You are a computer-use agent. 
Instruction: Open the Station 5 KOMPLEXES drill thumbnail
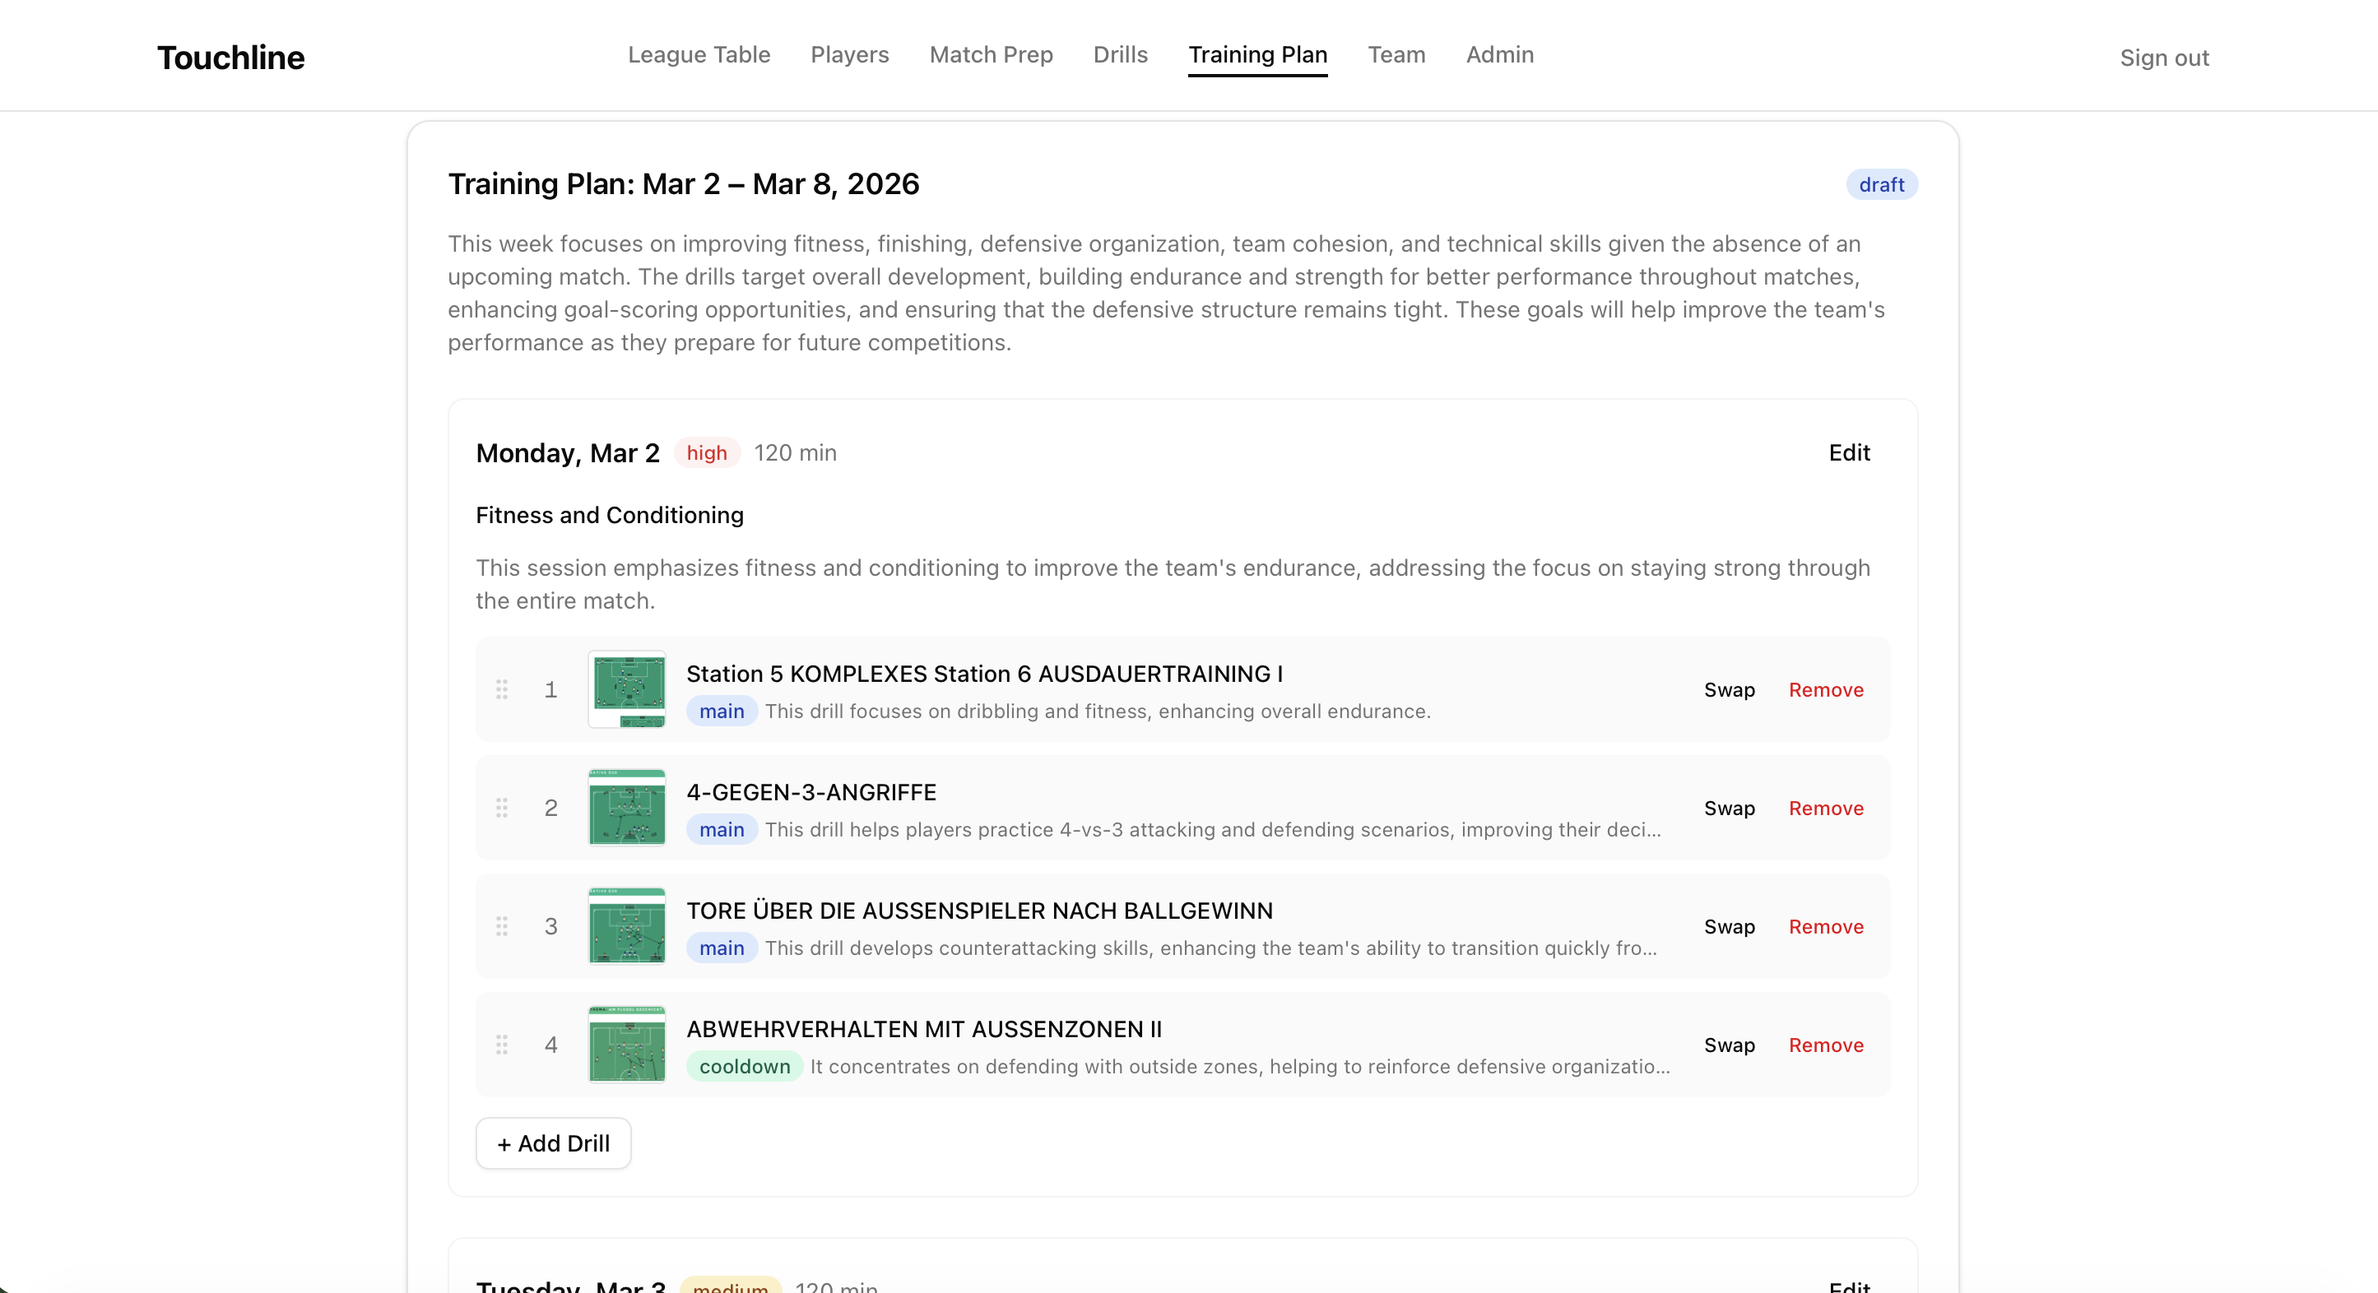(x=627, y=689)
